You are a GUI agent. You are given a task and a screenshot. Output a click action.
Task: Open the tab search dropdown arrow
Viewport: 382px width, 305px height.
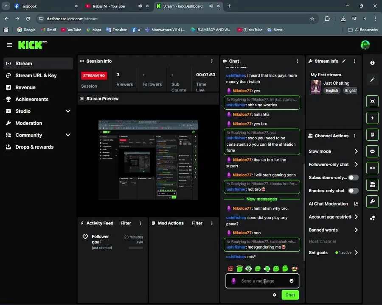(x=6, y=6)
